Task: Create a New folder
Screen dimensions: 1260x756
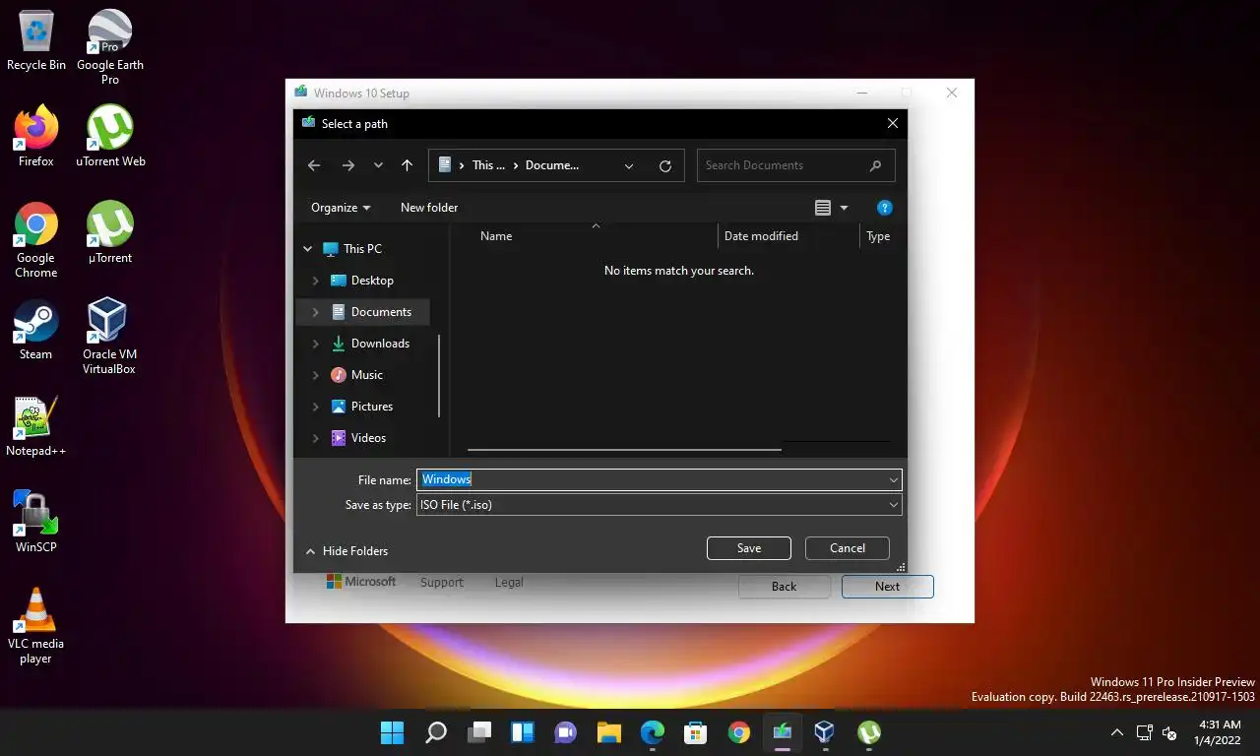Action: point(429,208)
